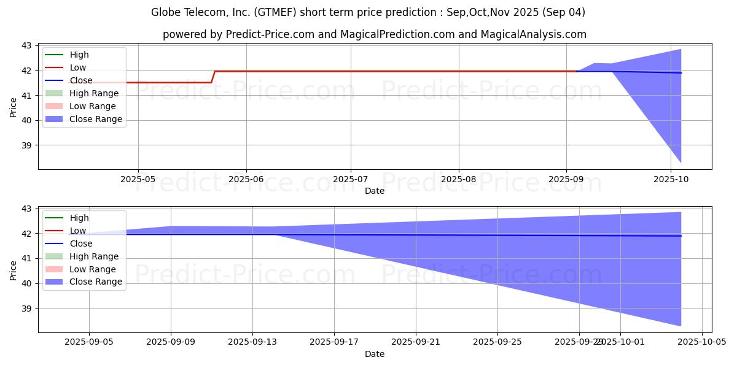This screenshot has height=368, width=737.
Task: Click the 2025-05 x-axis tick label
Action: click(138, 179)
